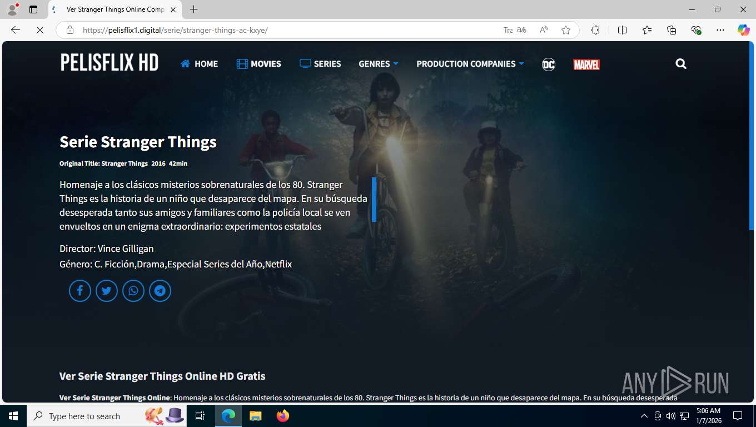View site information padlock icon
The height and width of the screenshot is (427, 756).
pos(70,30)
